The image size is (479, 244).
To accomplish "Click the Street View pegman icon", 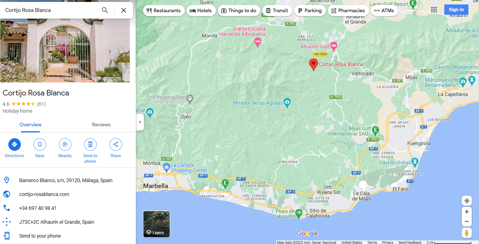I will [x=467, y=233].
